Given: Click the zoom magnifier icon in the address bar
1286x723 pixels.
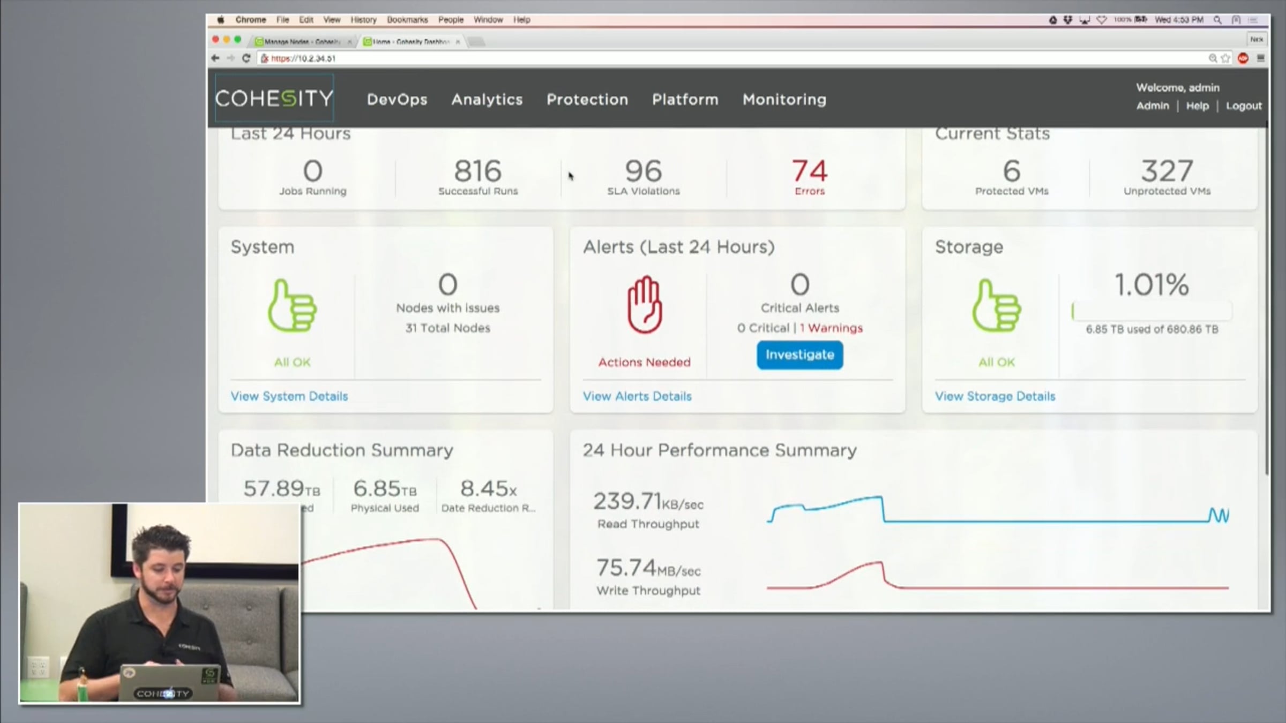Looking at the screenshot, I should point(1213,58).
